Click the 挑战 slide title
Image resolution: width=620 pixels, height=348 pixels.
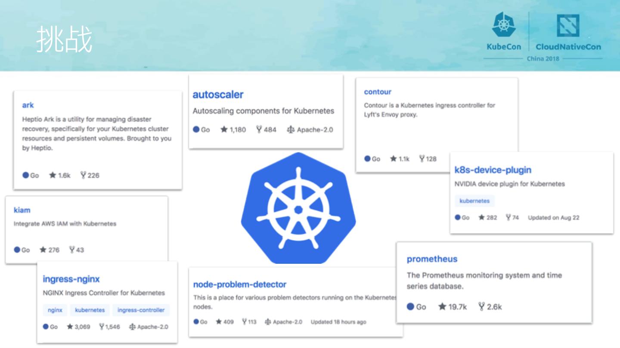point(64,39)
